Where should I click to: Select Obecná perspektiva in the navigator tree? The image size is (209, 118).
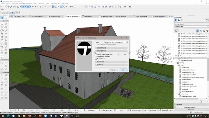[x=186, y=58]
